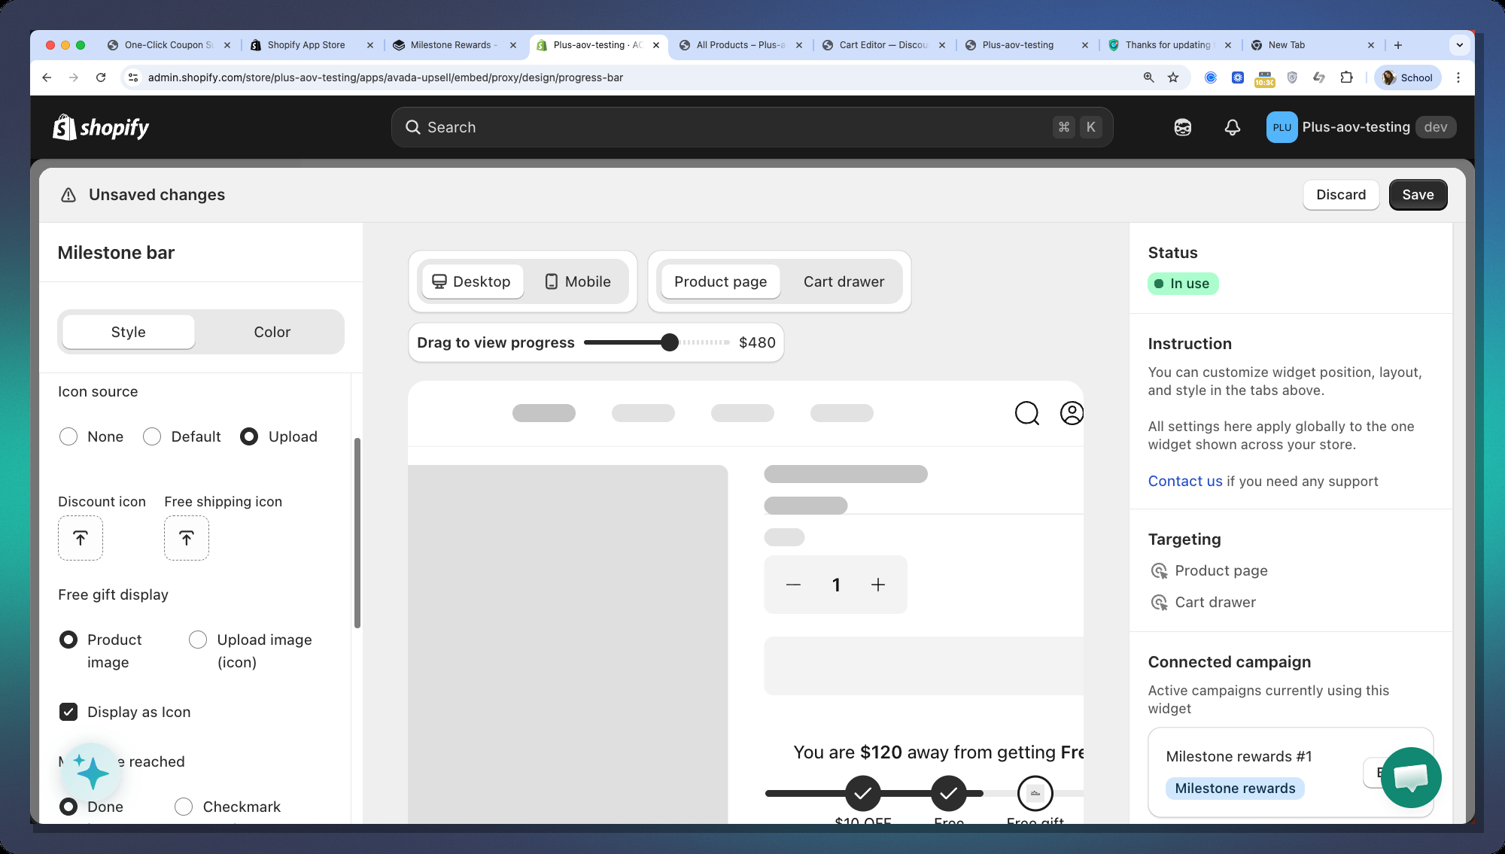Open the chat support bubble

(1410, 777)
